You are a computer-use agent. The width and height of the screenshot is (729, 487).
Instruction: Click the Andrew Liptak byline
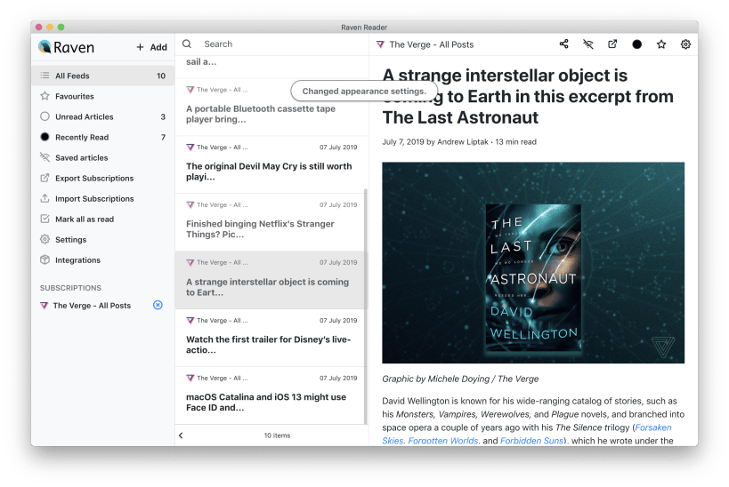463,141
